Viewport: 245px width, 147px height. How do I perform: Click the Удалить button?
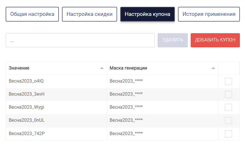173,40
